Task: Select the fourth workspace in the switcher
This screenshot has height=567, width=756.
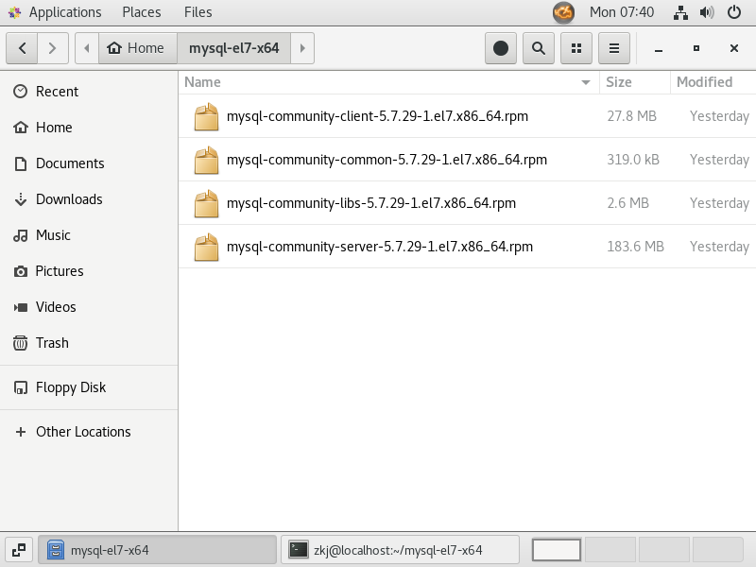Action: (717, 550)
